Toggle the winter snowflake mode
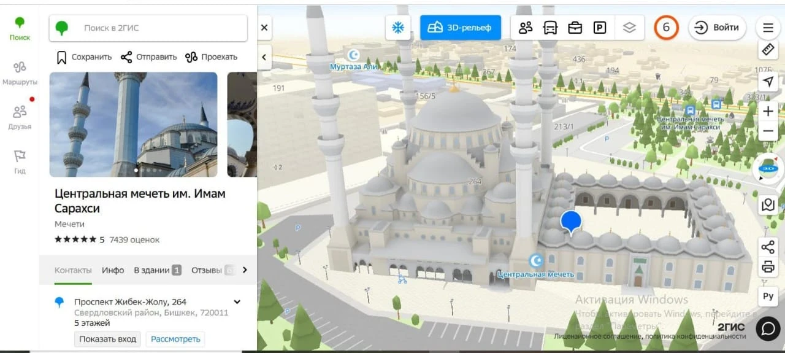 pos(399,28)
